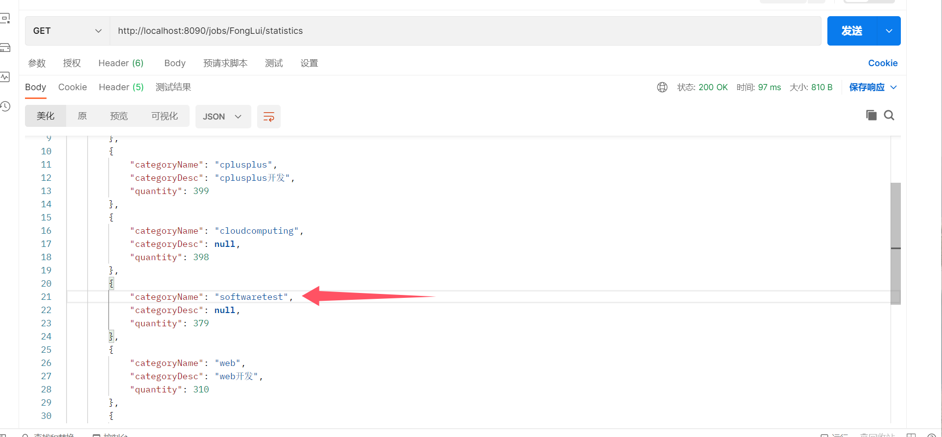
Task: Open the GET method dropdown
Action: [x=68, y=31]
